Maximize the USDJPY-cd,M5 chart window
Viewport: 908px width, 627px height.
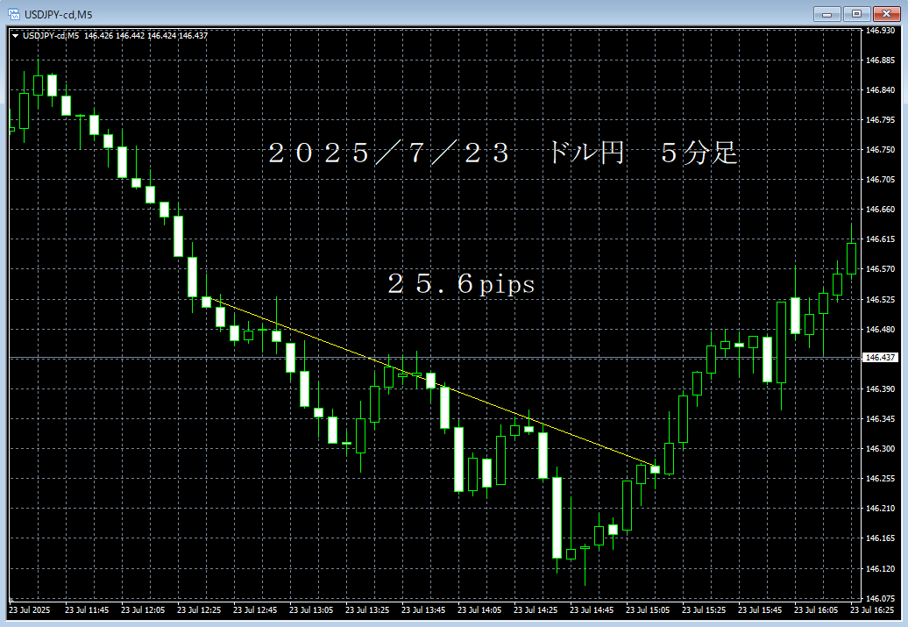pyautogui.click(x=856, y=14)
